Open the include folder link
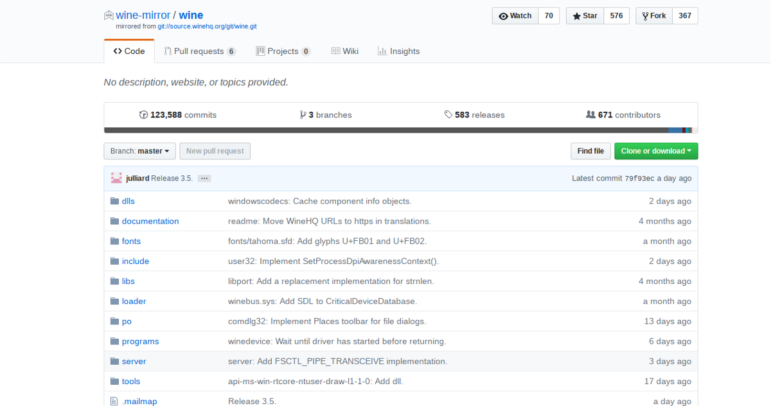The width and height of the screenshot is (771, 406). [136, 261]
